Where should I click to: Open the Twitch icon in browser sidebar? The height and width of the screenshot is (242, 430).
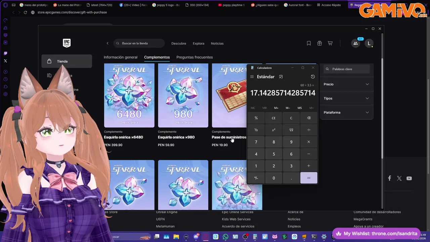click(5, 53)
